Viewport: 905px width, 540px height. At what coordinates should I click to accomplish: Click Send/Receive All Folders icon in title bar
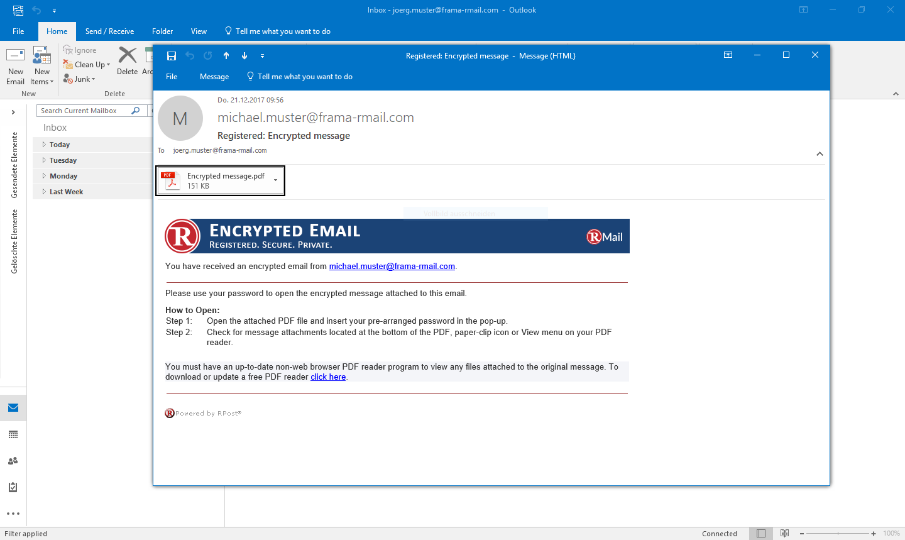pyautogui.click(x=18, y=10)
